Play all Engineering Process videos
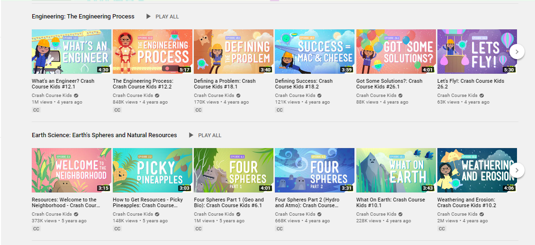535x245 pixels. (x=163, y=17)
